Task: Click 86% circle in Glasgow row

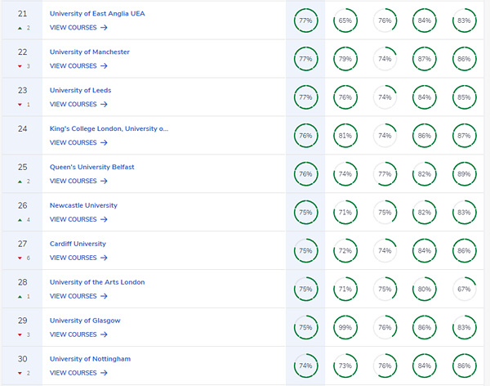Action: (425, 327)
